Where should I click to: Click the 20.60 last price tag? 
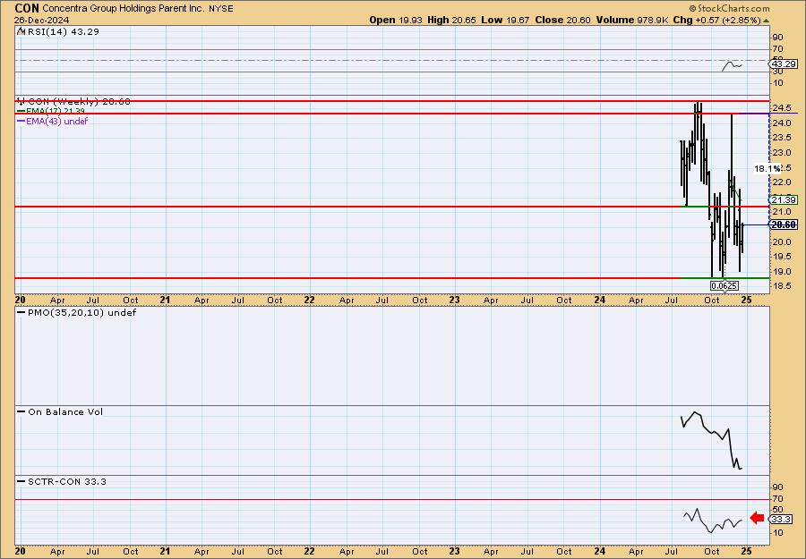click(784, 224)
